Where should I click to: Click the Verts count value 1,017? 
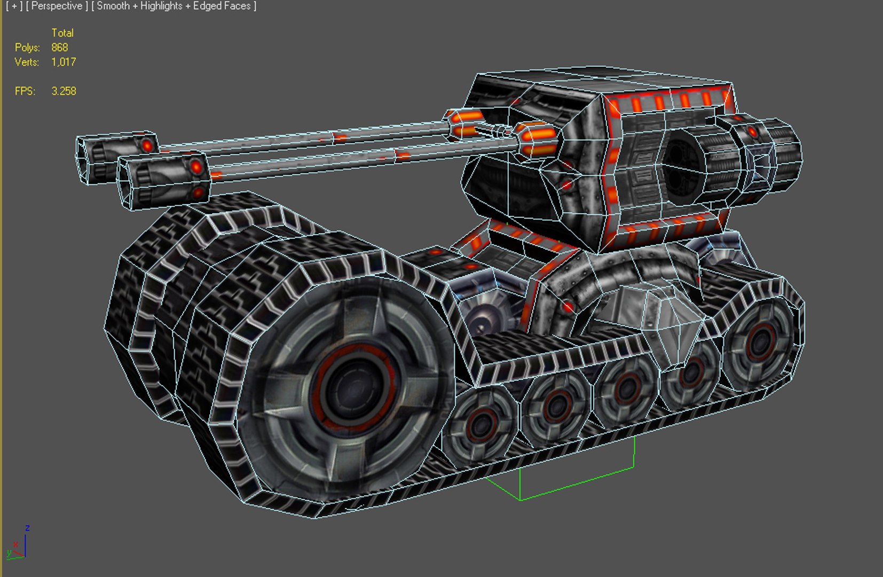tap(64, 62)
